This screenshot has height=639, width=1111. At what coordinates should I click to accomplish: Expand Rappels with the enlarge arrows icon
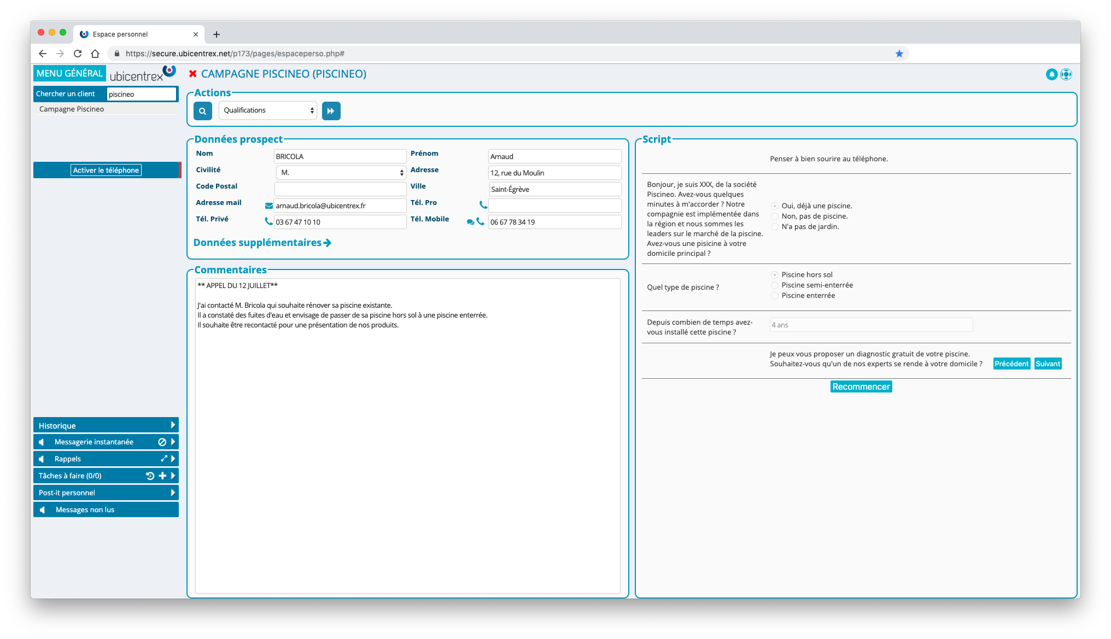pos(163,459)
